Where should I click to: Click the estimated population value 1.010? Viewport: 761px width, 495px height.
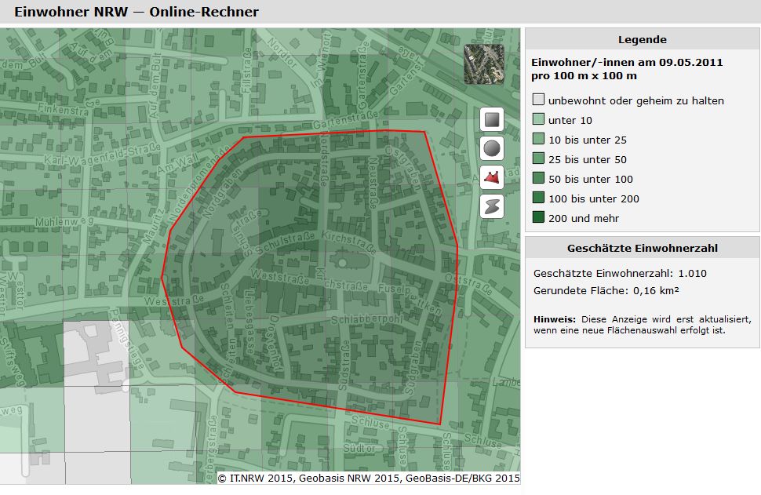(x=693, y=274)
